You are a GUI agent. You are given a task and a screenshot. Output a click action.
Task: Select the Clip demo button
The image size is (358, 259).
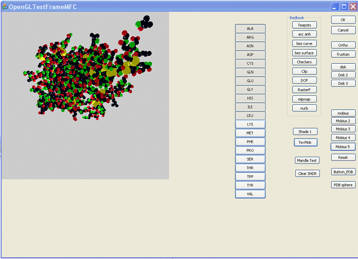pos(304,71)
